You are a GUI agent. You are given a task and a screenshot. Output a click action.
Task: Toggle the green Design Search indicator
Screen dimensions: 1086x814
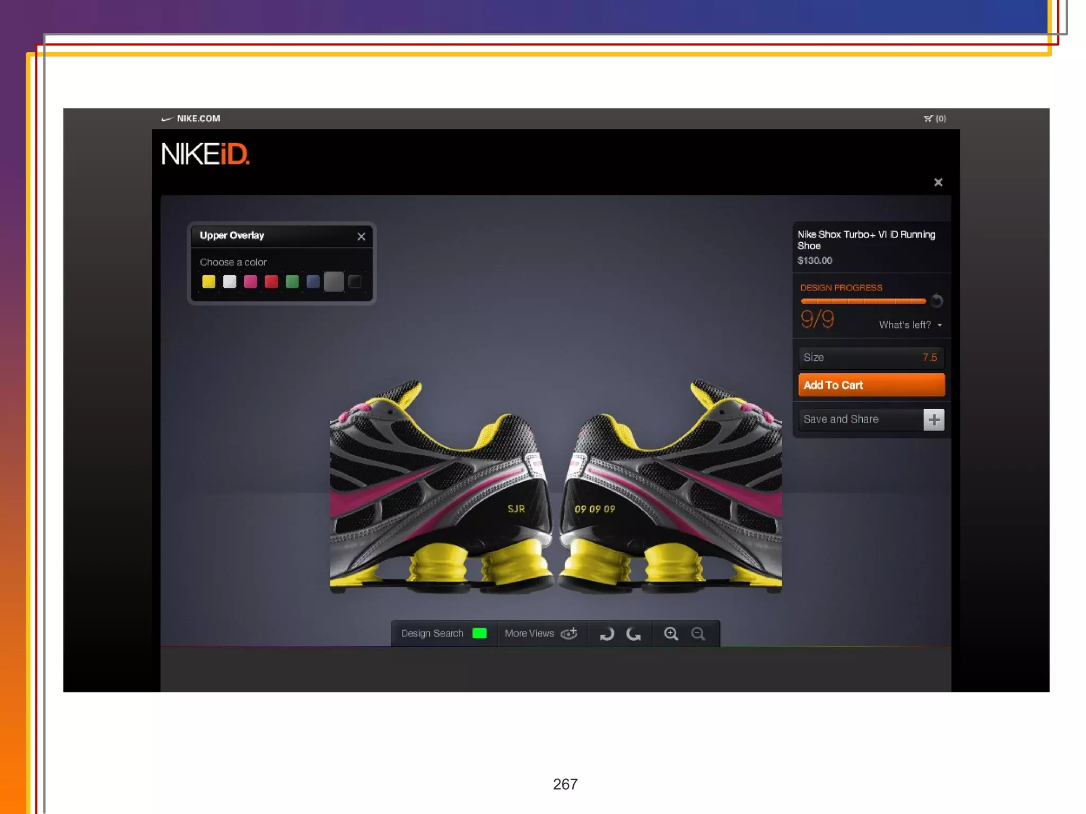[x=479, y=633]
